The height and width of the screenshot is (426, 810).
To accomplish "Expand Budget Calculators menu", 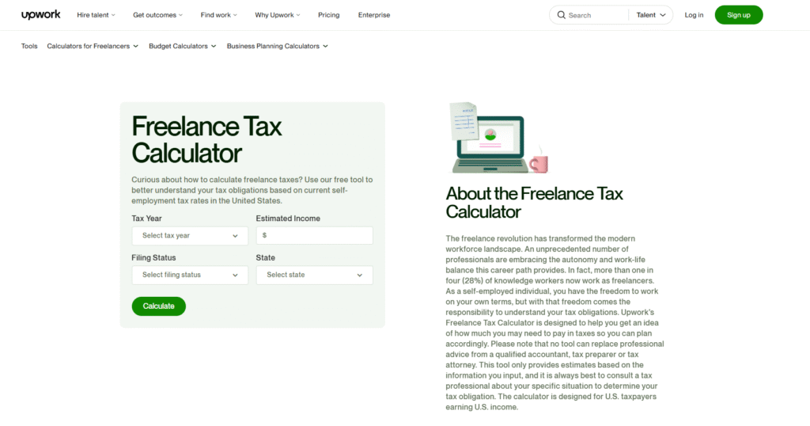I will pos(183,46).
